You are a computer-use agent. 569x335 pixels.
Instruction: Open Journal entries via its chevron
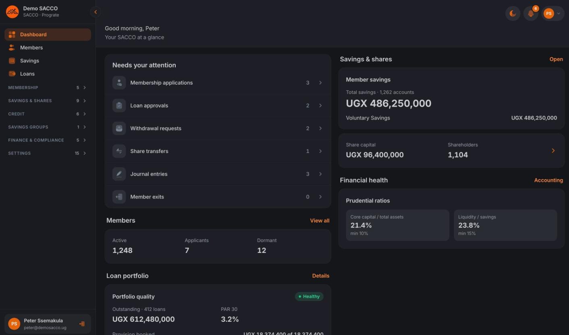320,174
